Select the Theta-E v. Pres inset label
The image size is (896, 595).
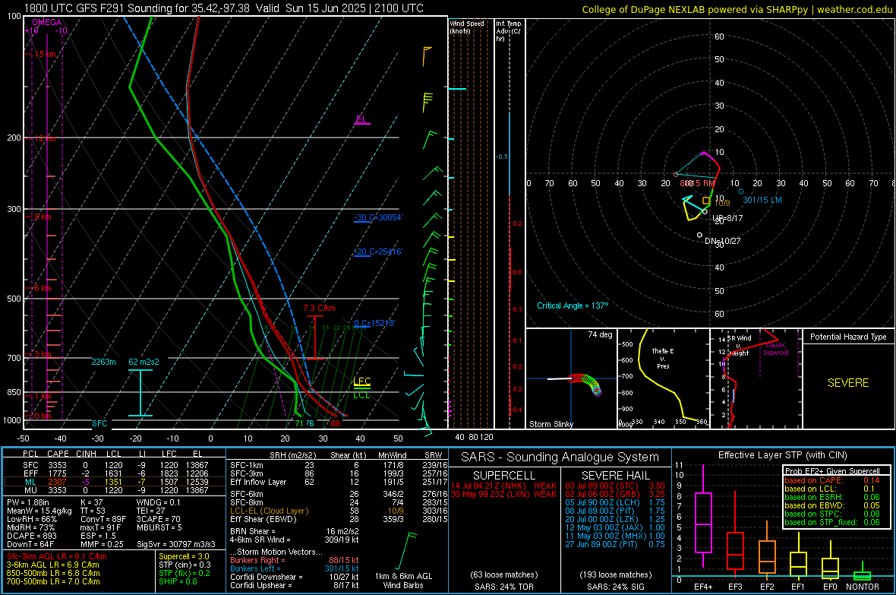point(663,358)
